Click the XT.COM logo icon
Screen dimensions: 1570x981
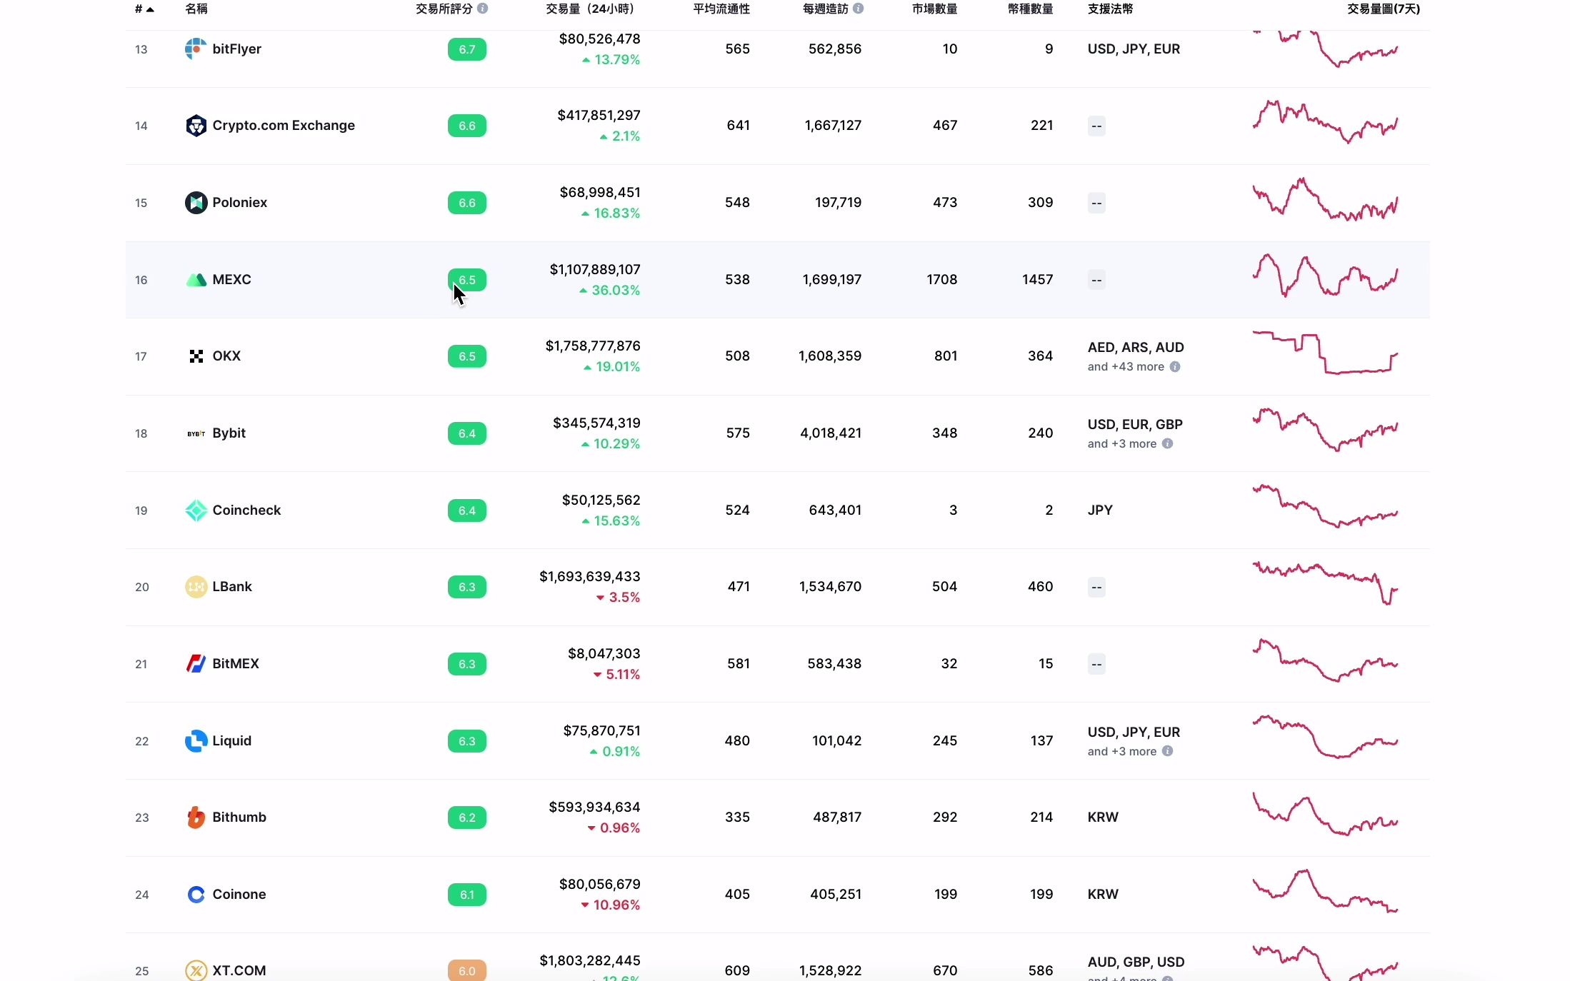[x=196, y=970]
